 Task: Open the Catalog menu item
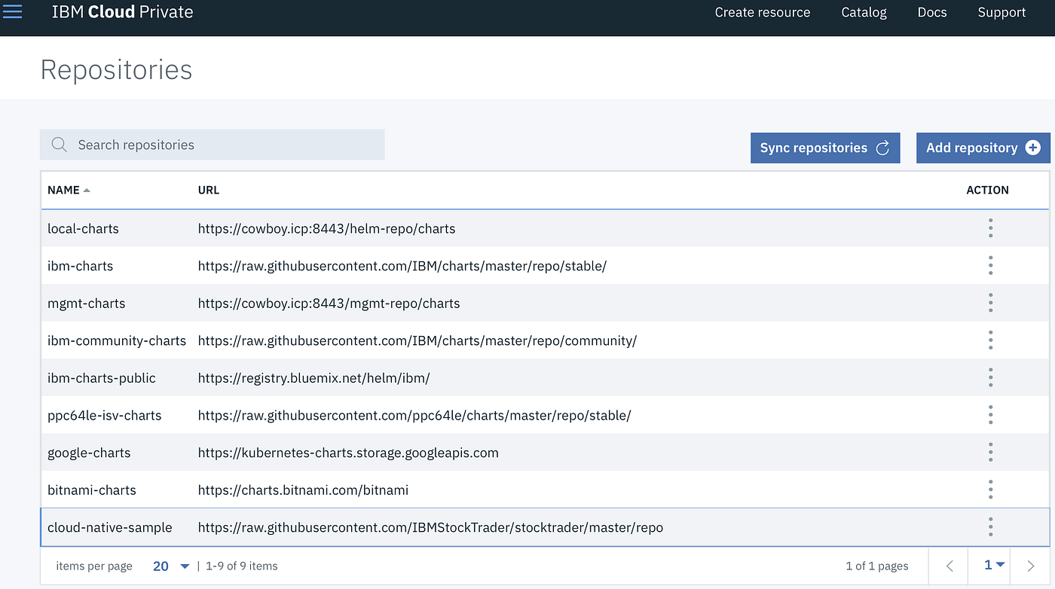pos(864,12)
